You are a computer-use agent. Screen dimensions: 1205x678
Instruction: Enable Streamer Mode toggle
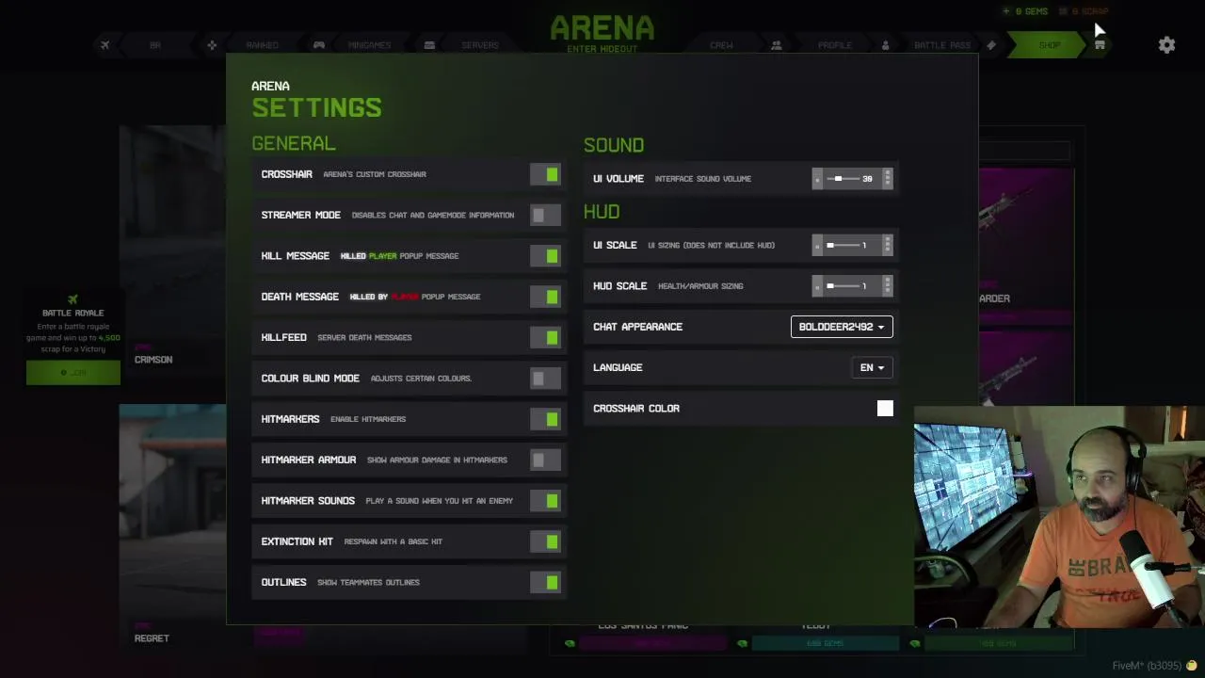pos(545,216)
